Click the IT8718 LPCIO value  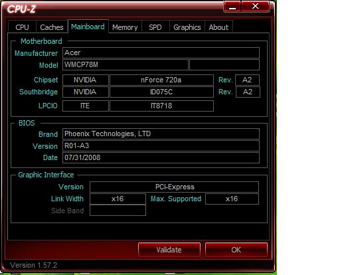(161, 106)
